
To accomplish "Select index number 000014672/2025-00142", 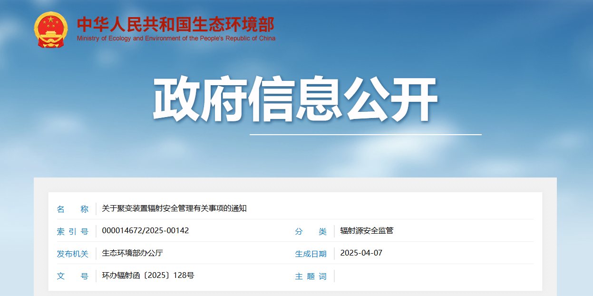I will tap(145, 231).
